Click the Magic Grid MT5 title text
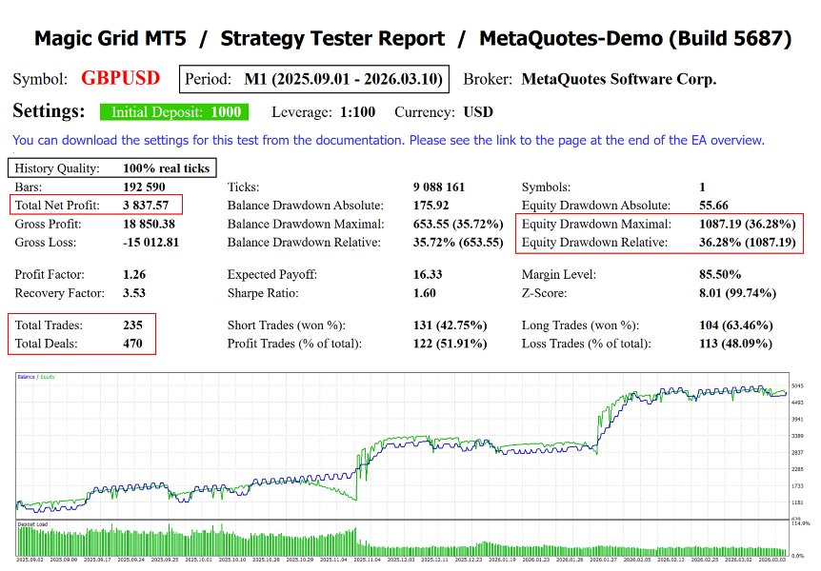Viewport: 821px width, 571px height. 110,38
